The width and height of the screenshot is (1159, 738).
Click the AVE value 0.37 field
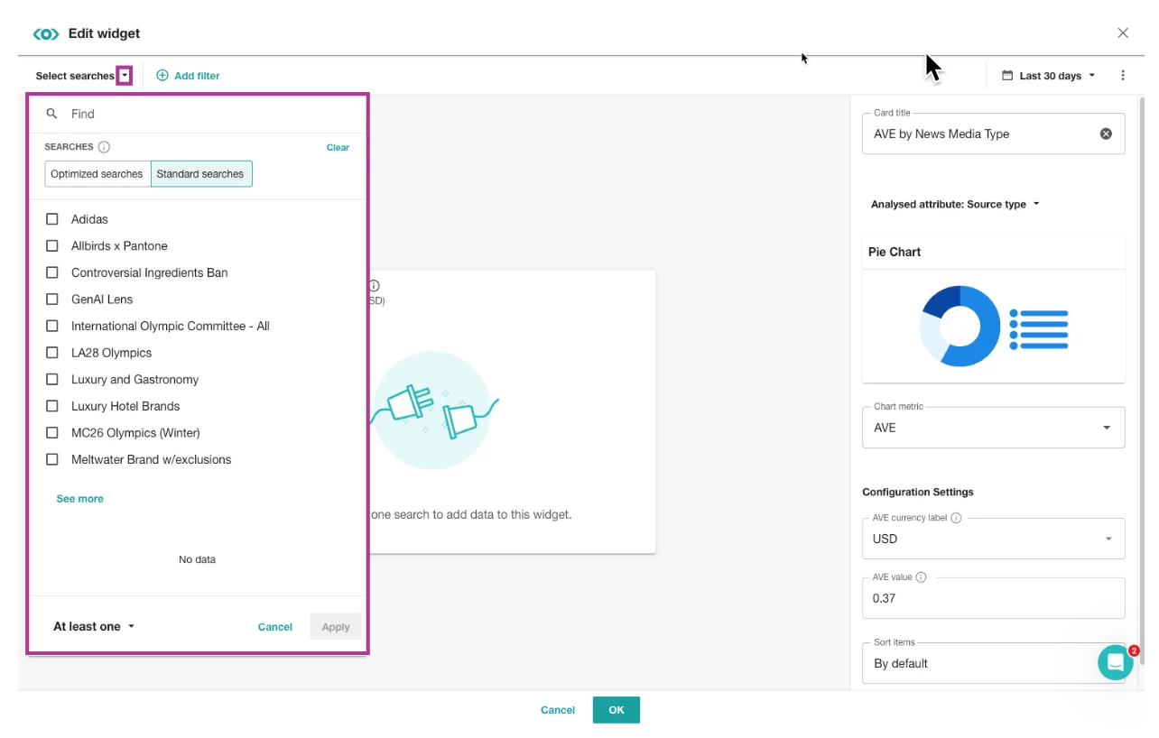click(x=994, y=598)
